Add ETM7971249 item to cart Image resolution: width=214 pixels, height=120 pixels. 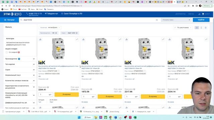tap(67, 94)
